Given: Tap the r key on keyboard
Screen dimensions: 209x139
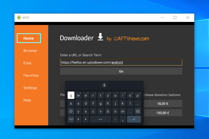Looking at the screenshot, I should (x=93, y=95).
